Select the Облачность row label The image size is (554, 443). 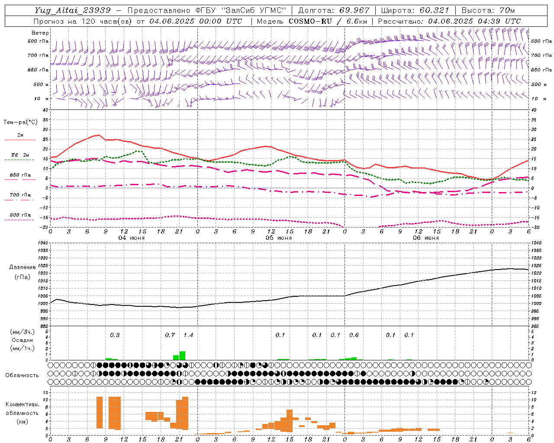point(22,376)
